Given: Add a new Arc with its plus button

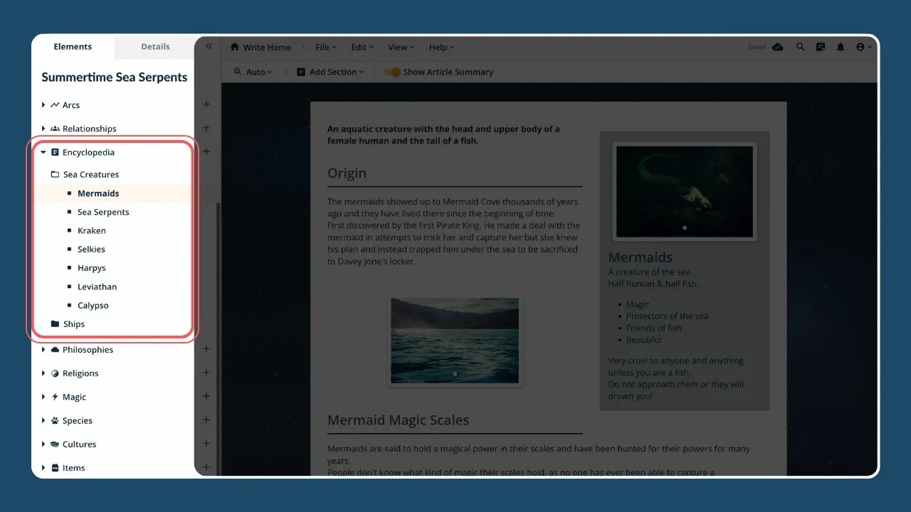Looking at the screenshot, I should (206, 104).
